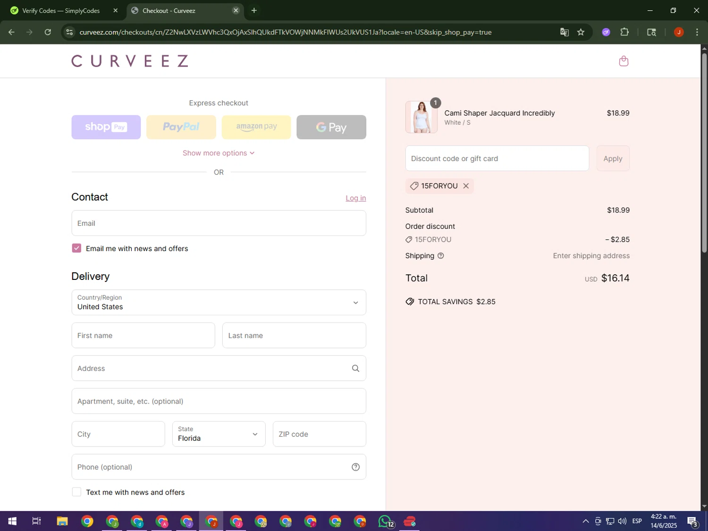Open Chrome's three-dot menu
The width and height of the screenshot is (708, 531).
tap(697, 32)
